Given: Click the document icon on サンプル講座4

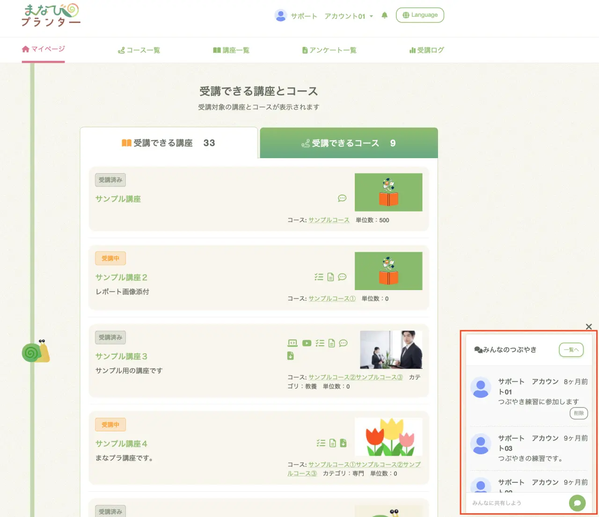Looking at the screenshot, I should 332,443.
